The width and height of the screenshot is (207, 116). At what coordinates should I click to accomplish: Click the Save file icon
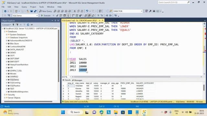(x=32, y=11)
